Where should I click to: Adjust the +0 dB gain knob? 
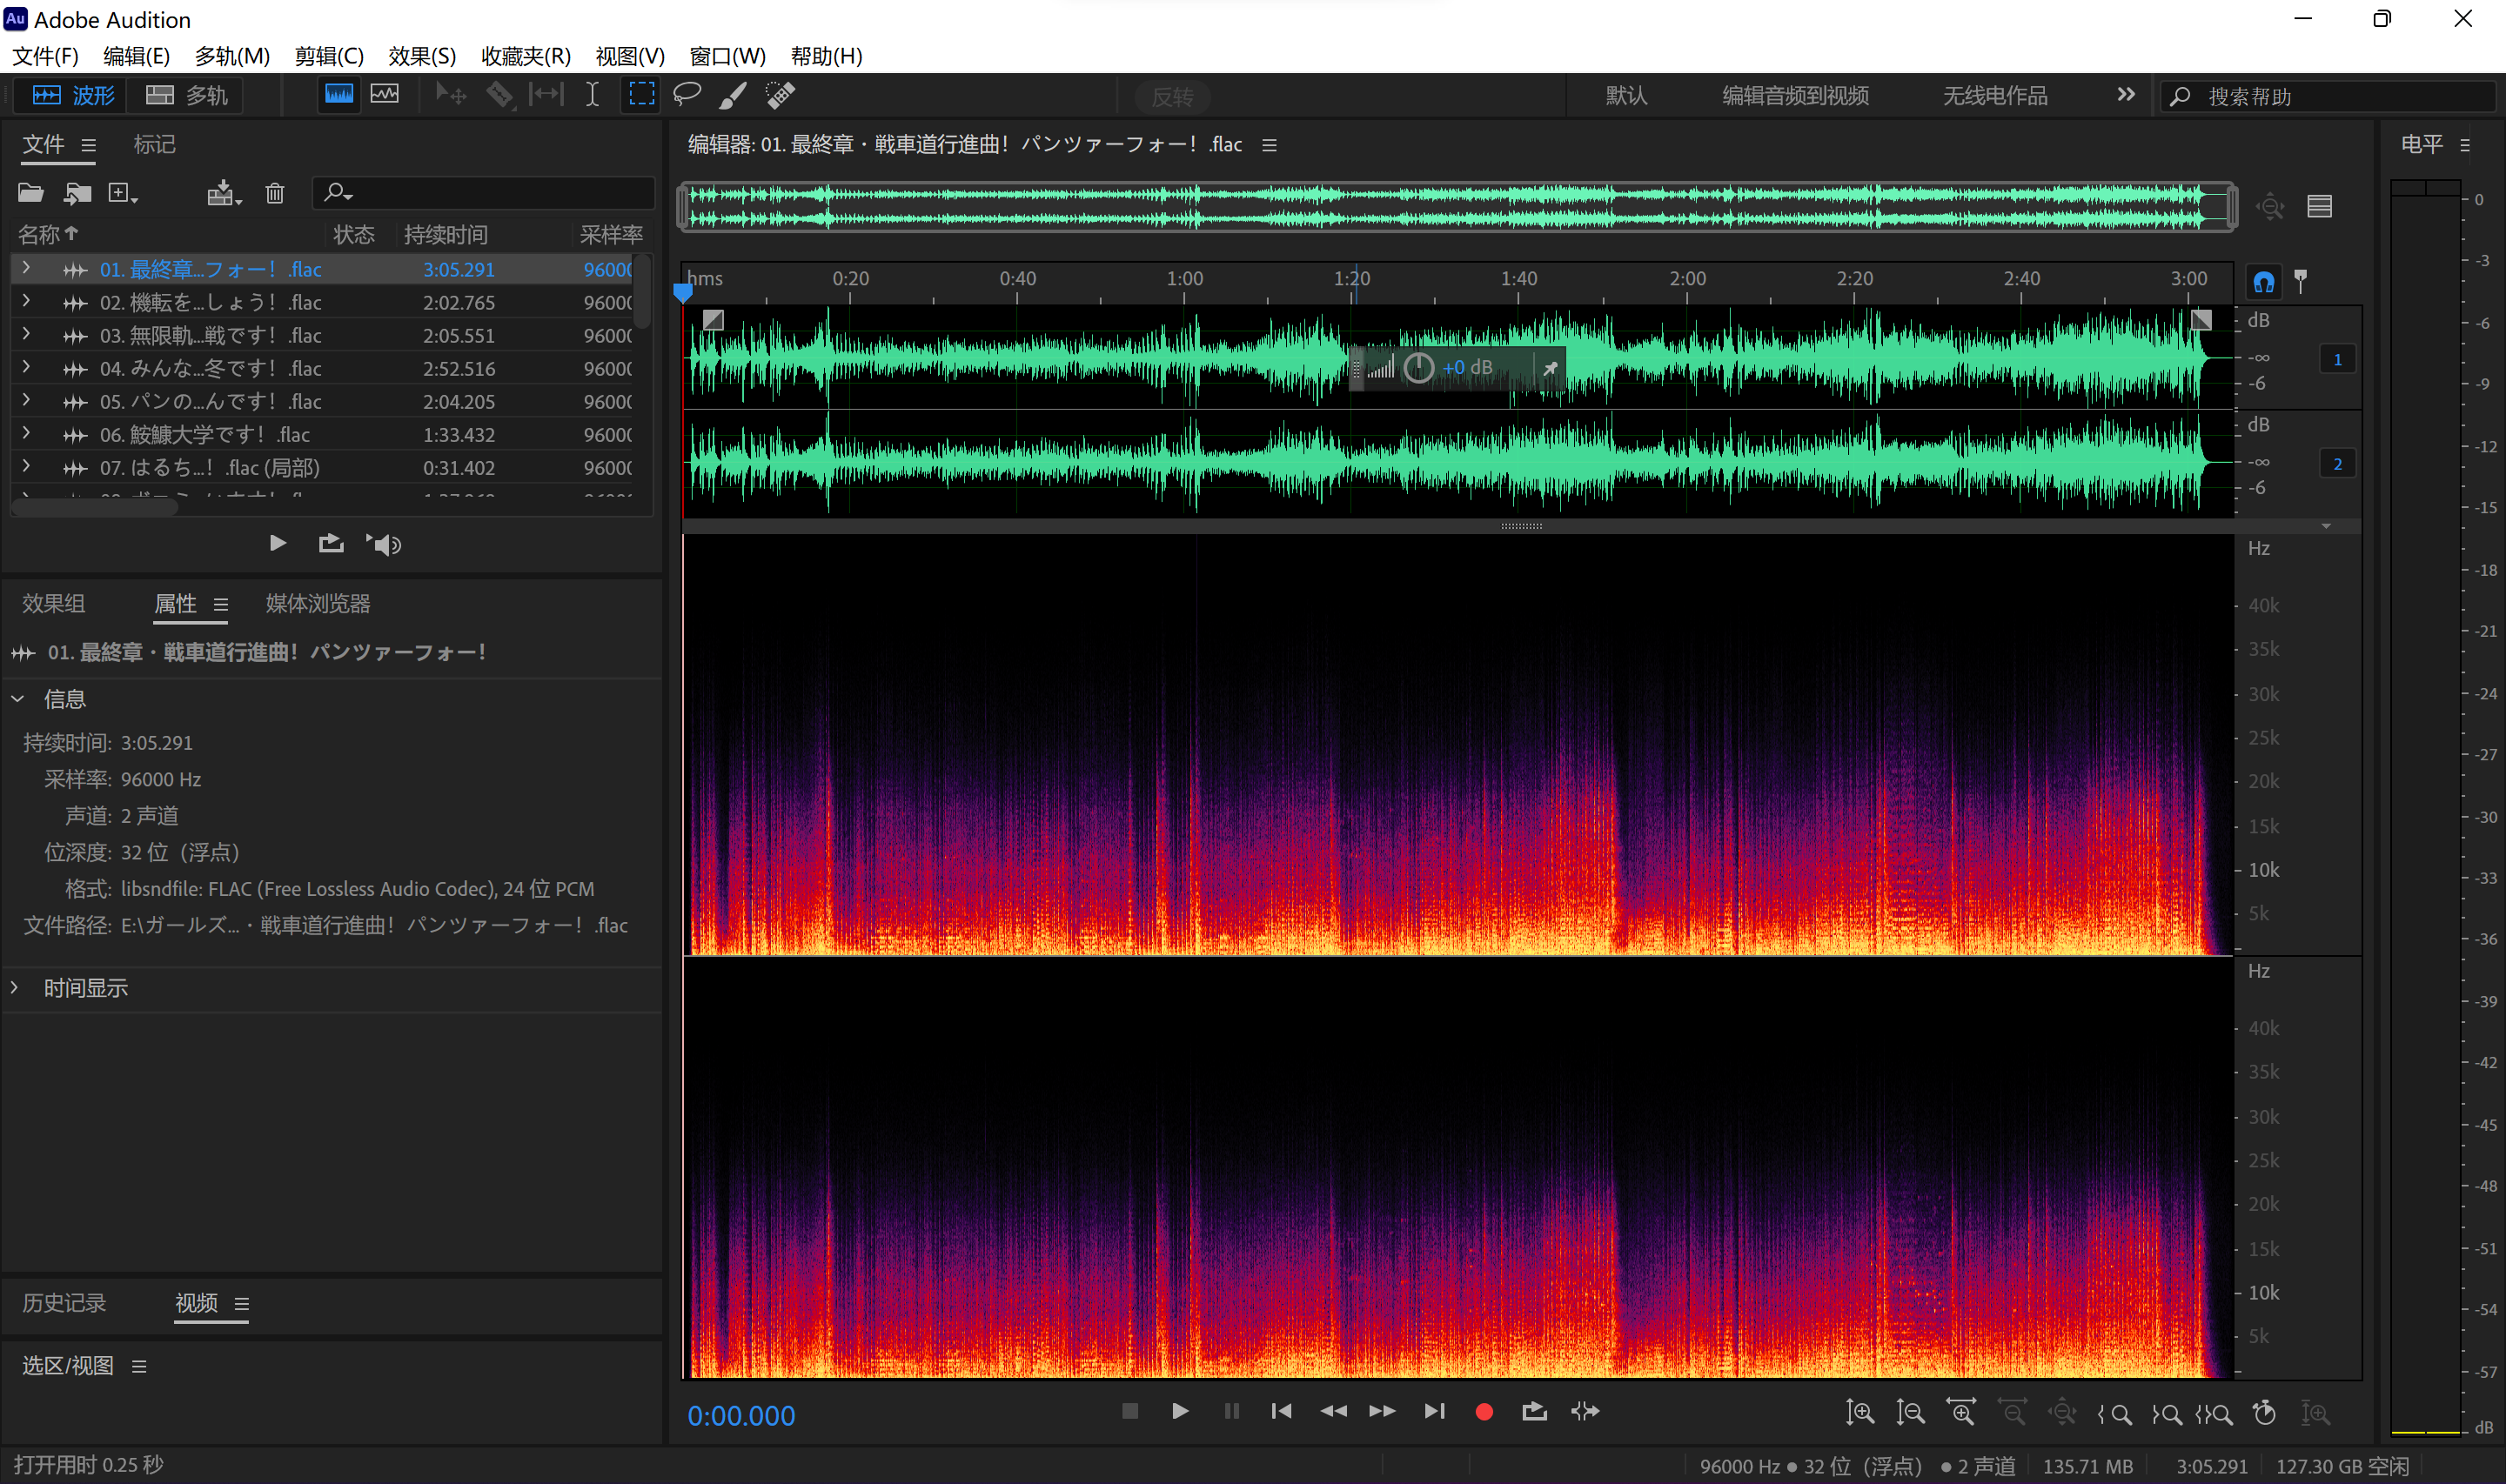pyautogui.click(x=1419, y=368)
